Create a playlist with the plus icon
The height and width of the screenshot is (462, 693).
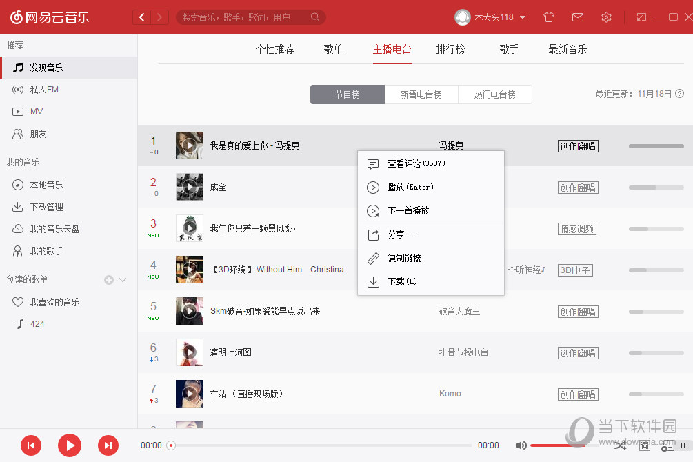(108, 279)
